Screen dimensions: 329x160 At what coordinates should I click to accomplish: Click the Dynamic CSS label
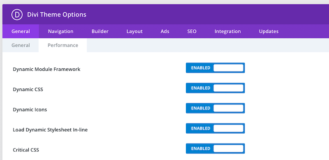tap(28, 89)
